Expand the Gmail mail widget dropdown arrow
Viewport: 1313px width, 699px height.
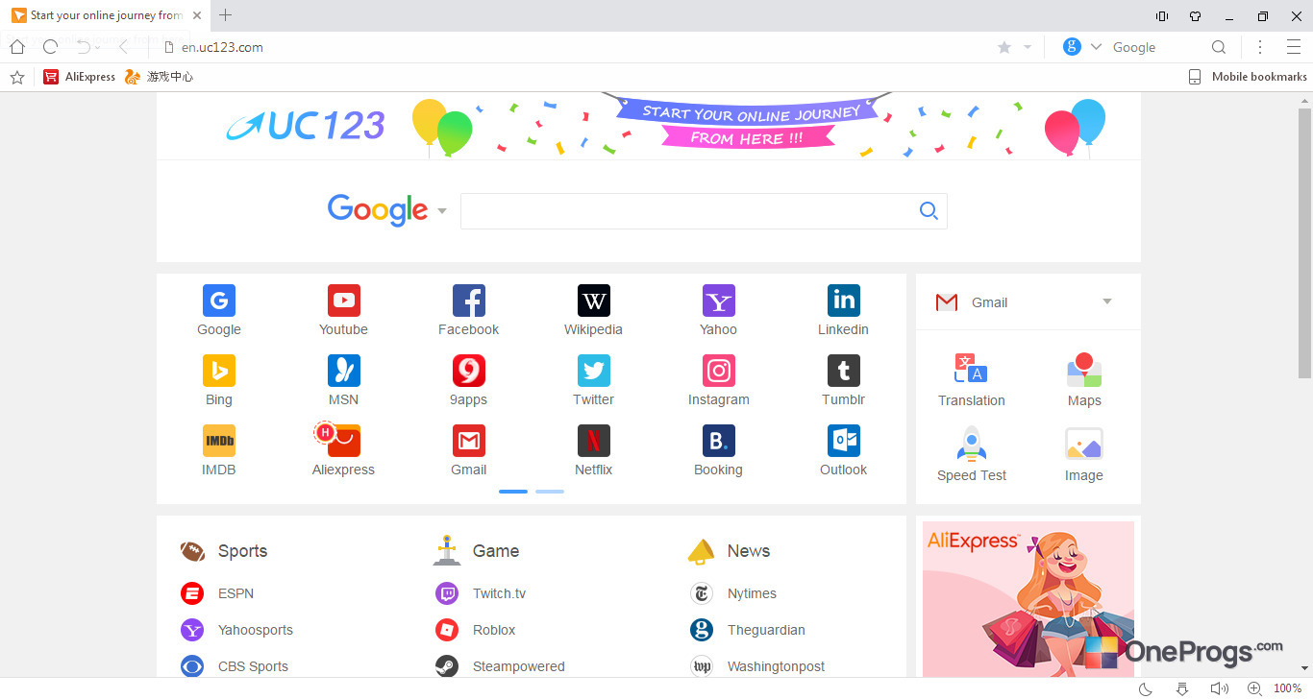point(1106,301)
